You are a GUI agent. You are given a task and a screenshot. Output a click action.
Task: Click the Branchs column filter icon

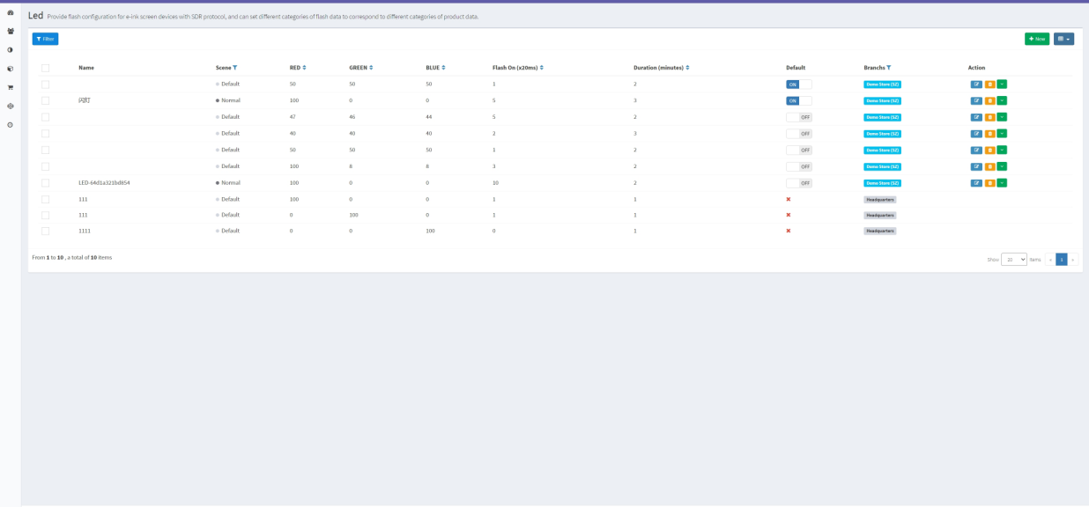[888, 68]
